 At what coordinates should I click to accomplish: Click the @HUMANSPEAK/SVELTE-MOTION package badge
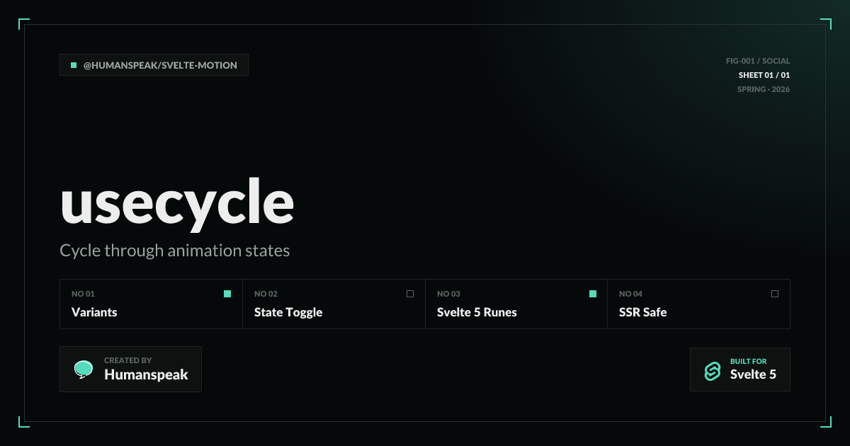coord(154,65)
